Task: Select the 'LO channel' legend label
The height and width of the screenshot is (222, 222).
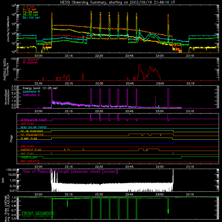Action: 31,60
